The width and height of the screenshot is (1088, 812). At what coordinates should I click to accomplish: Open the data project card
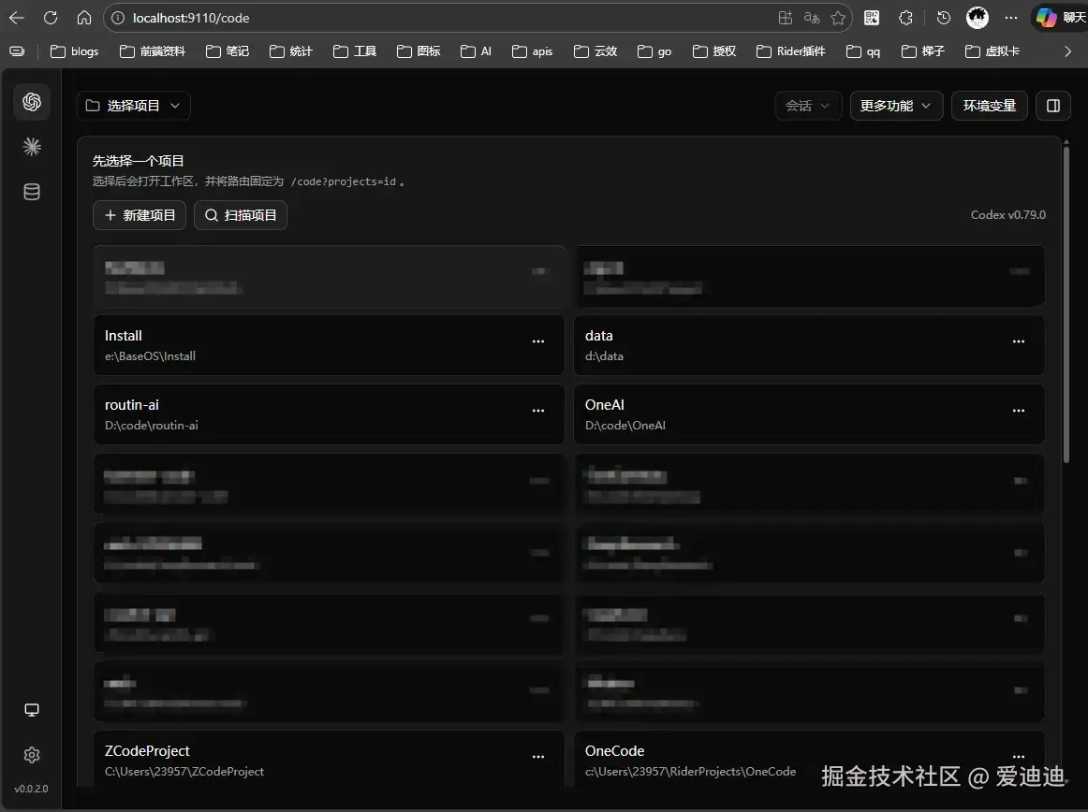pyautogui.click(x=809, y=345)
